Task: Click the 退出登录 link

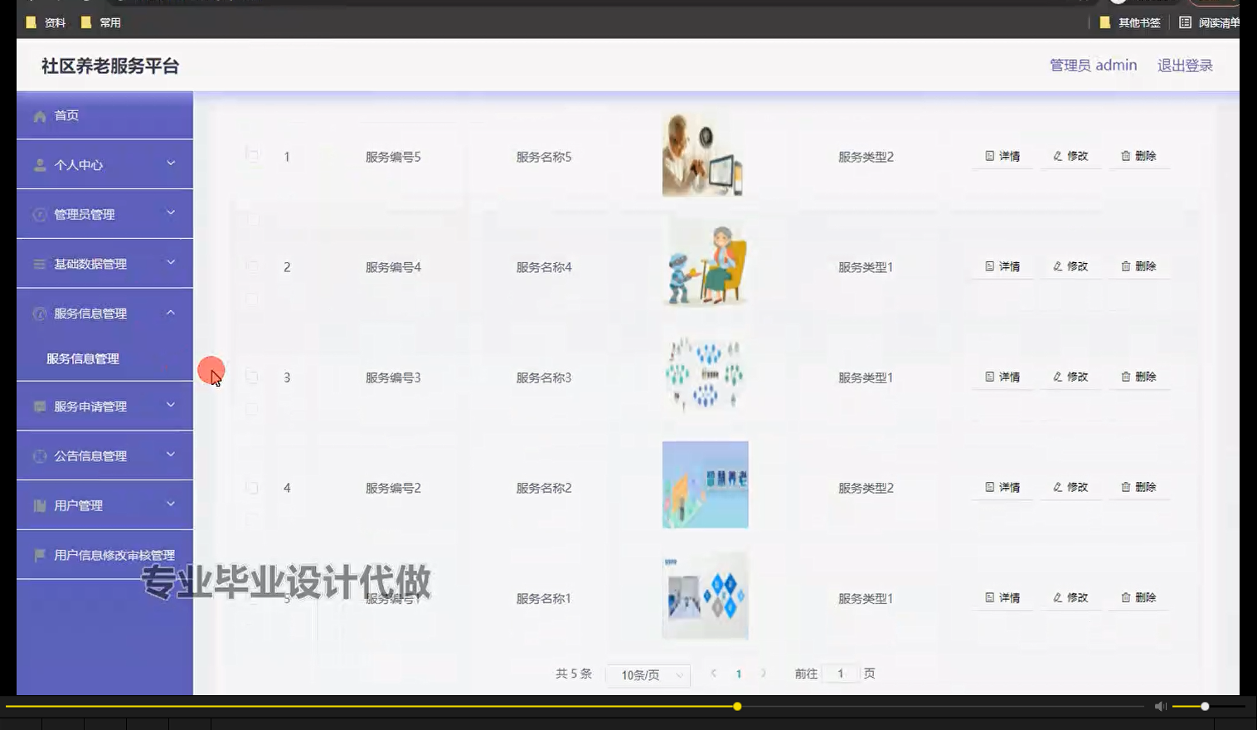Action: 1184,65
